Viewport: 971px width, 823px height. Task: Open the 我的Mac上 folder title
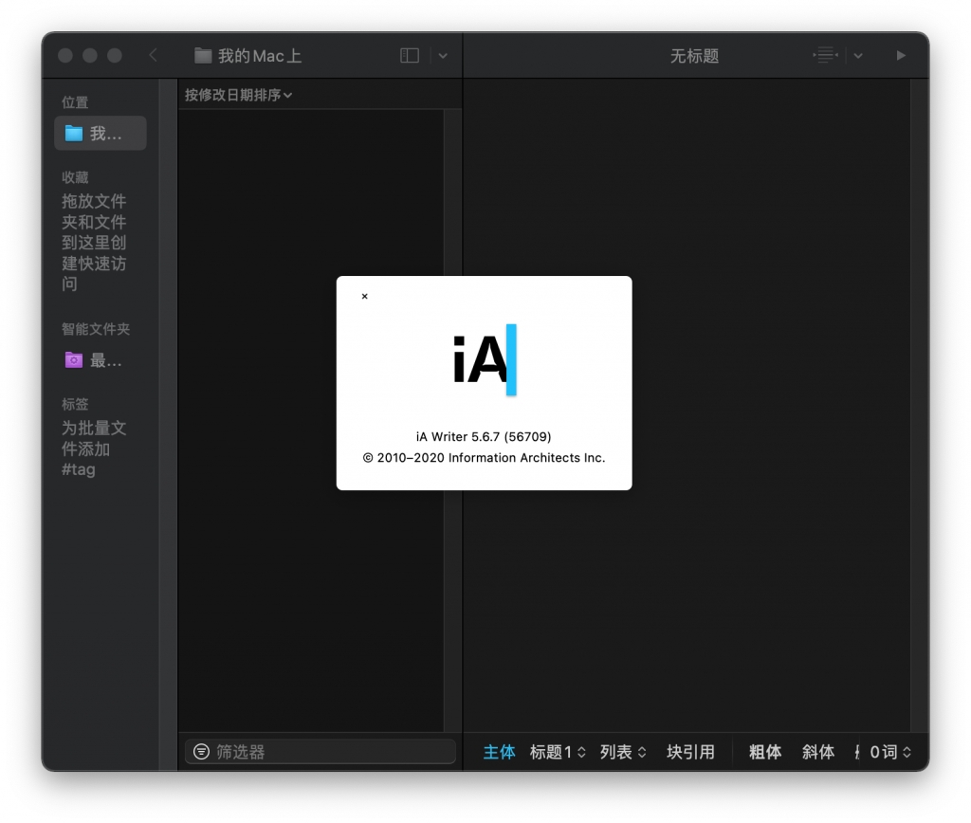[x=247, y=56]
